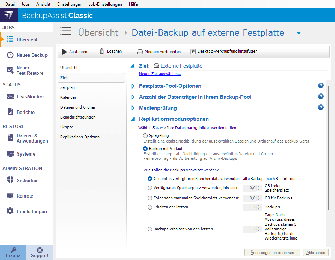This screenshot has height=260, width=335.
Task: Click the Desktop-Verknüpfung hinzufügen icon
Action: click(193, 51)
